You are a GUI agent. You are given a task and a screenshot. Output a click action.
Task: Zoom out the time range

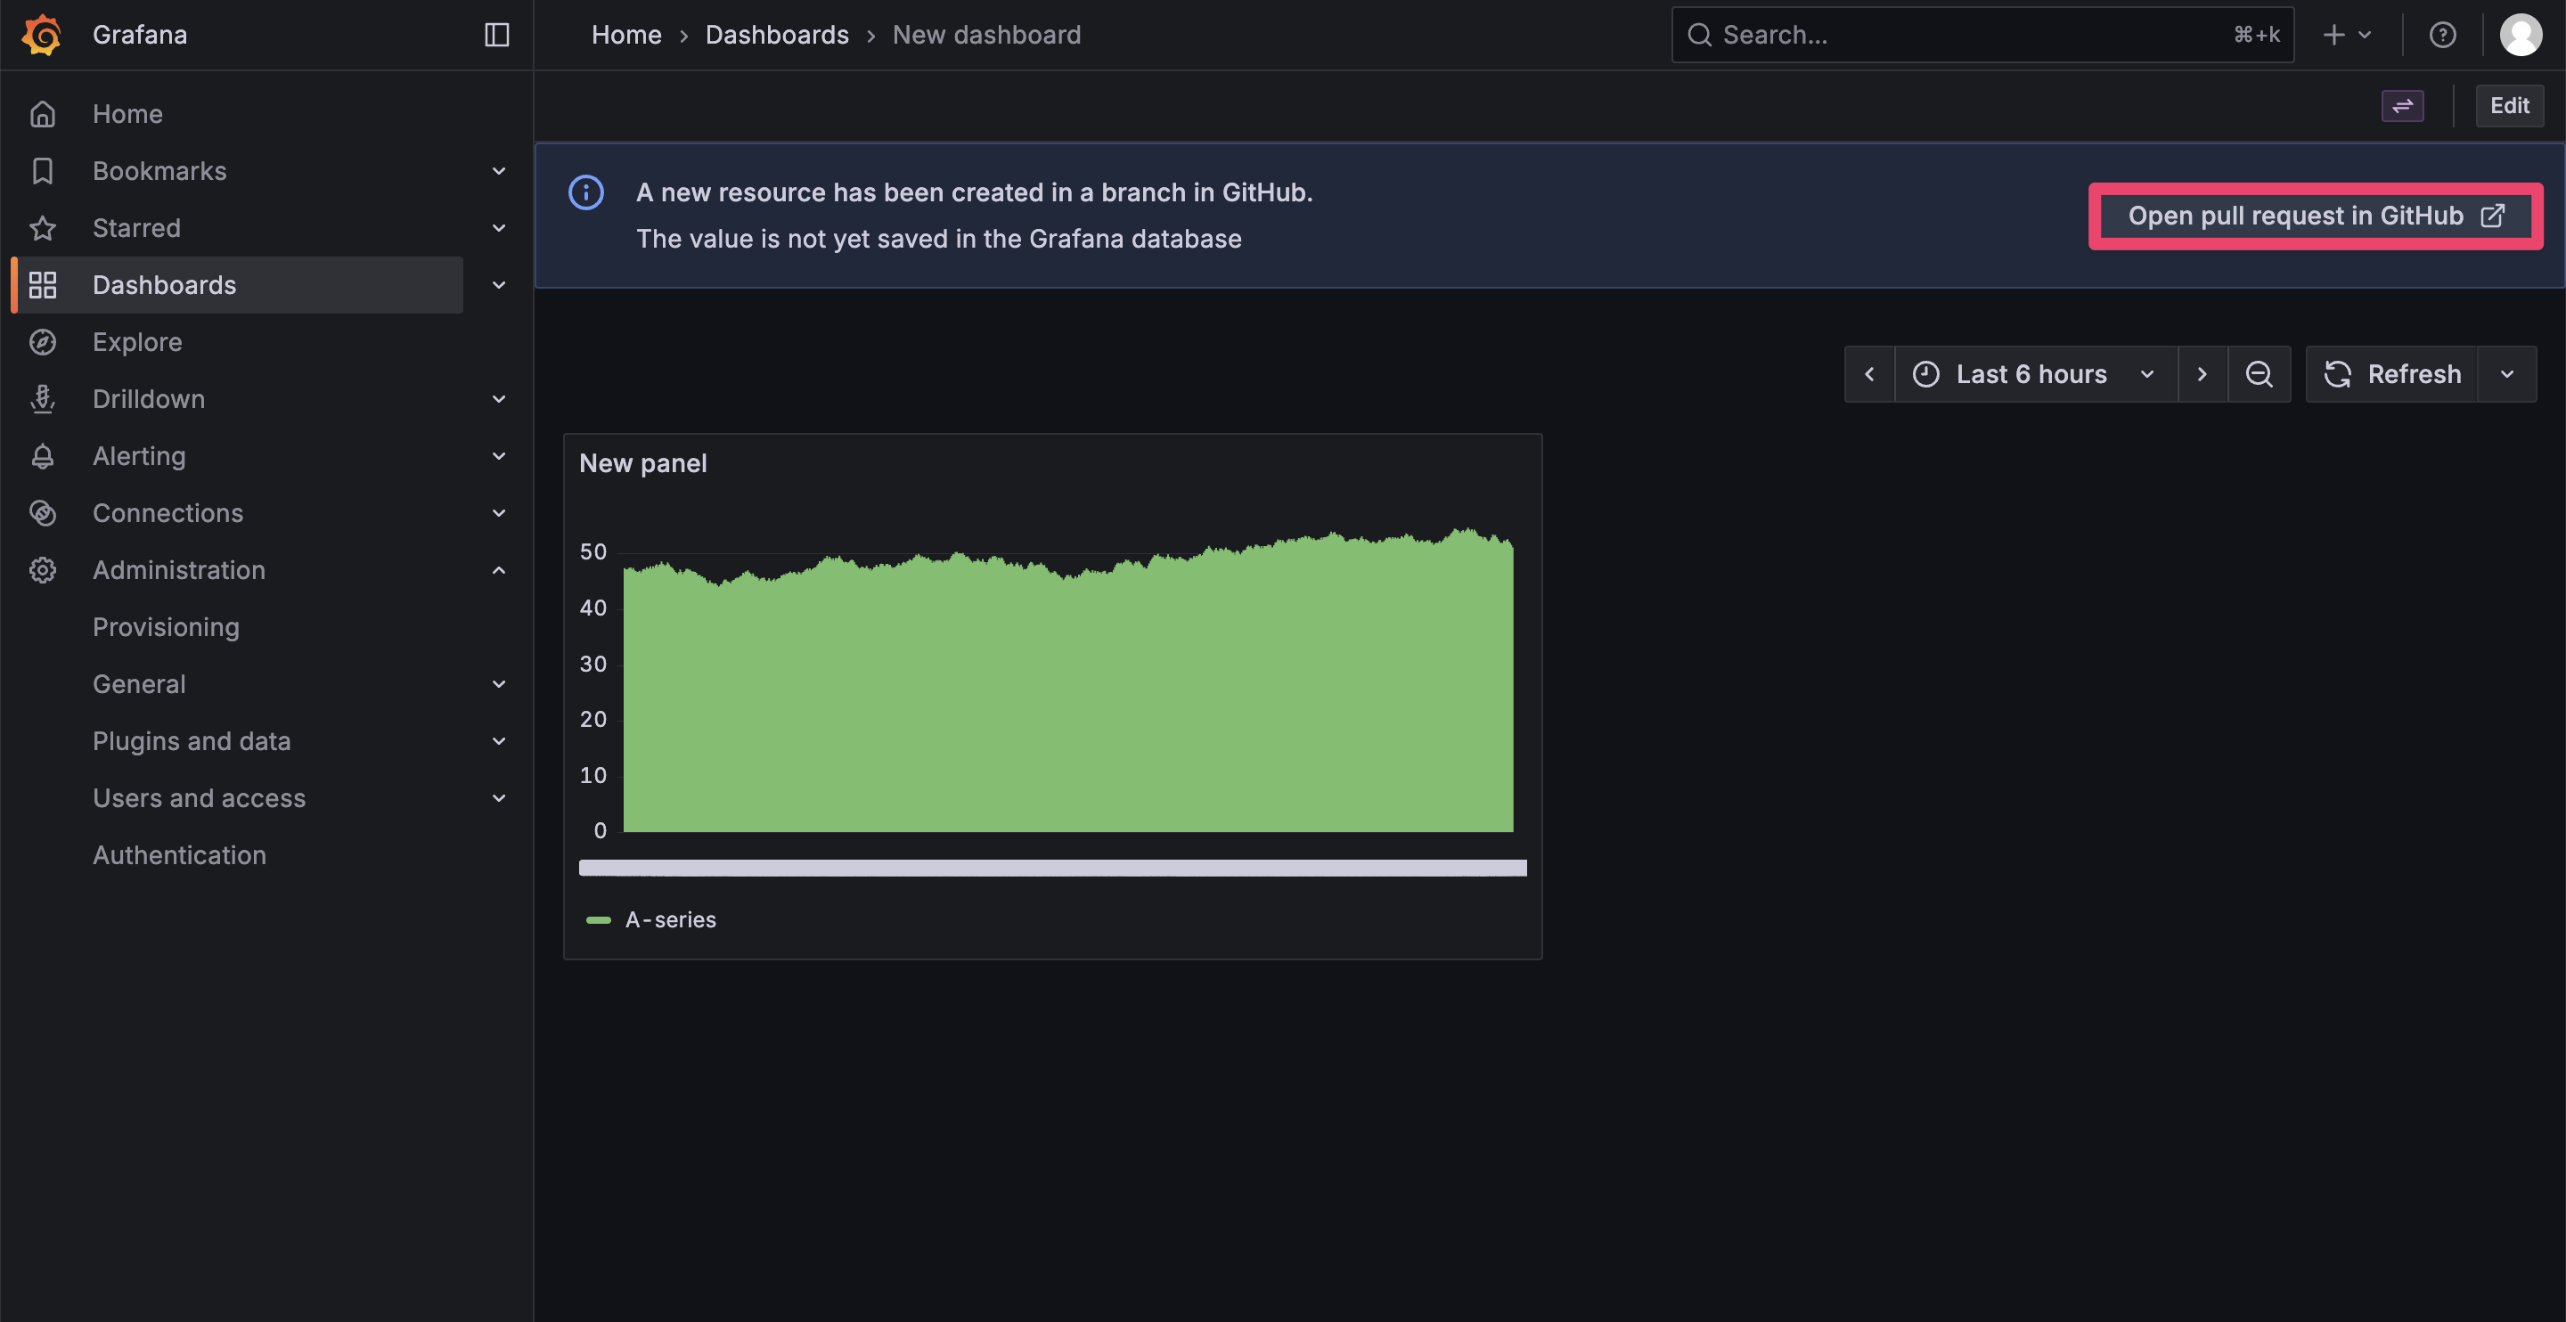coord(2260,373)
